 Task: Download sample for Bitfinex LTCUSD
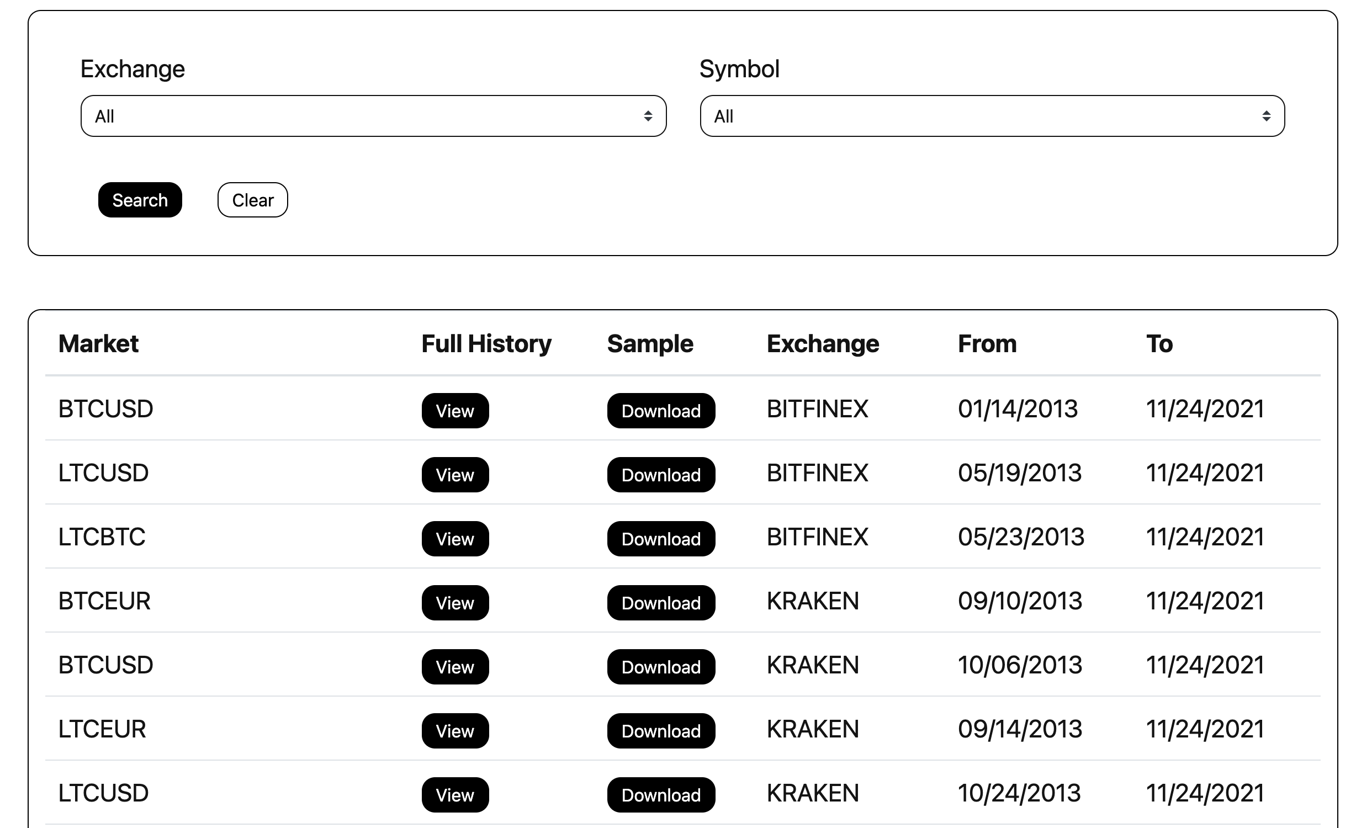click(x=661, y=475)
